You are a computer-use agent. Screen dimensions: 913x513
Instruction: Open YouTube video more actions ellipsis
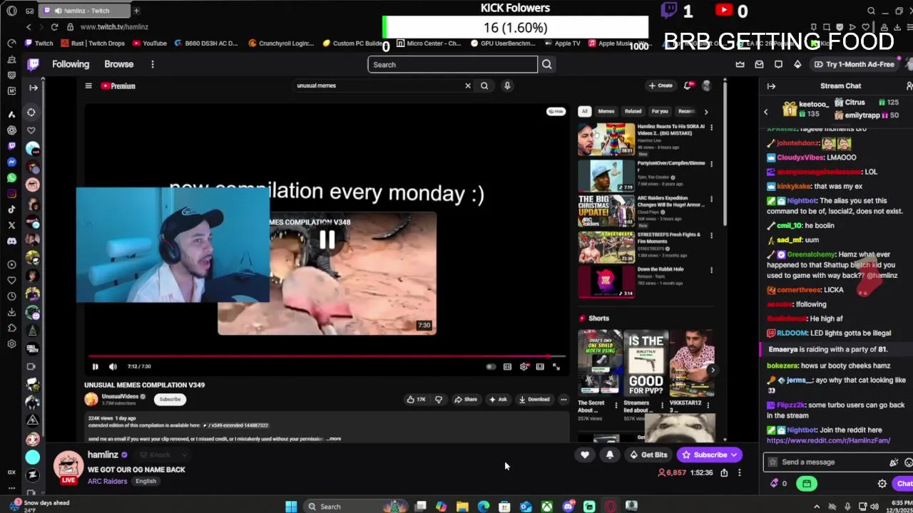[x=563, y=399]
